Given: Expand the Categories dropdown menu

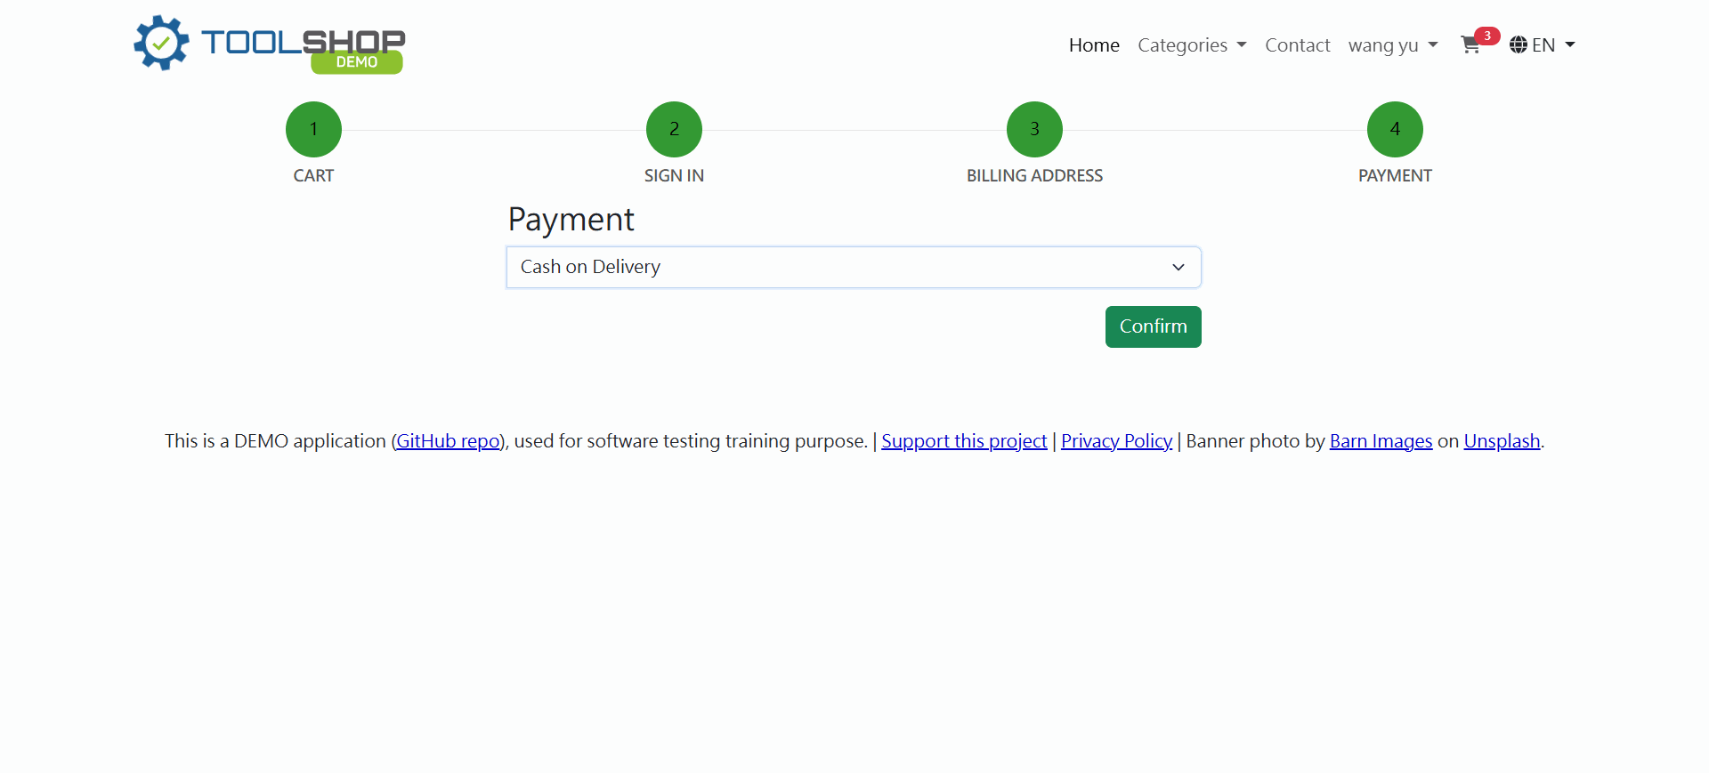Looking at the screenshot, I should coord(1192,45).
